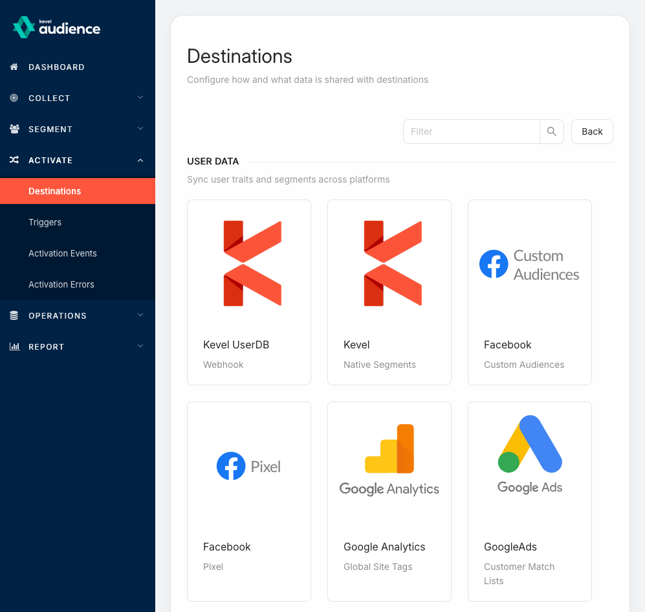Select the Kevel UserDB webhook destination

(248, 291)
